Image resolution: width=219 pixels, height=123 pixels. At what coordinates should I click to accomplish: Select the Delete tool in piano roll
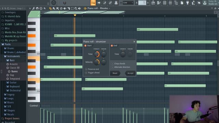61,9
